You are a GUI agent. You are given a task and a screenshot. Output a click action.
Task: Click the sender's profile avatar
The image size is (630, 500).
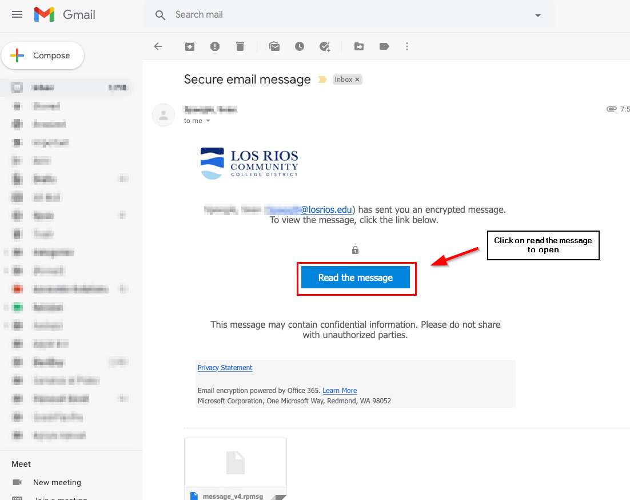pyautogui.click(x=163, y=115)
